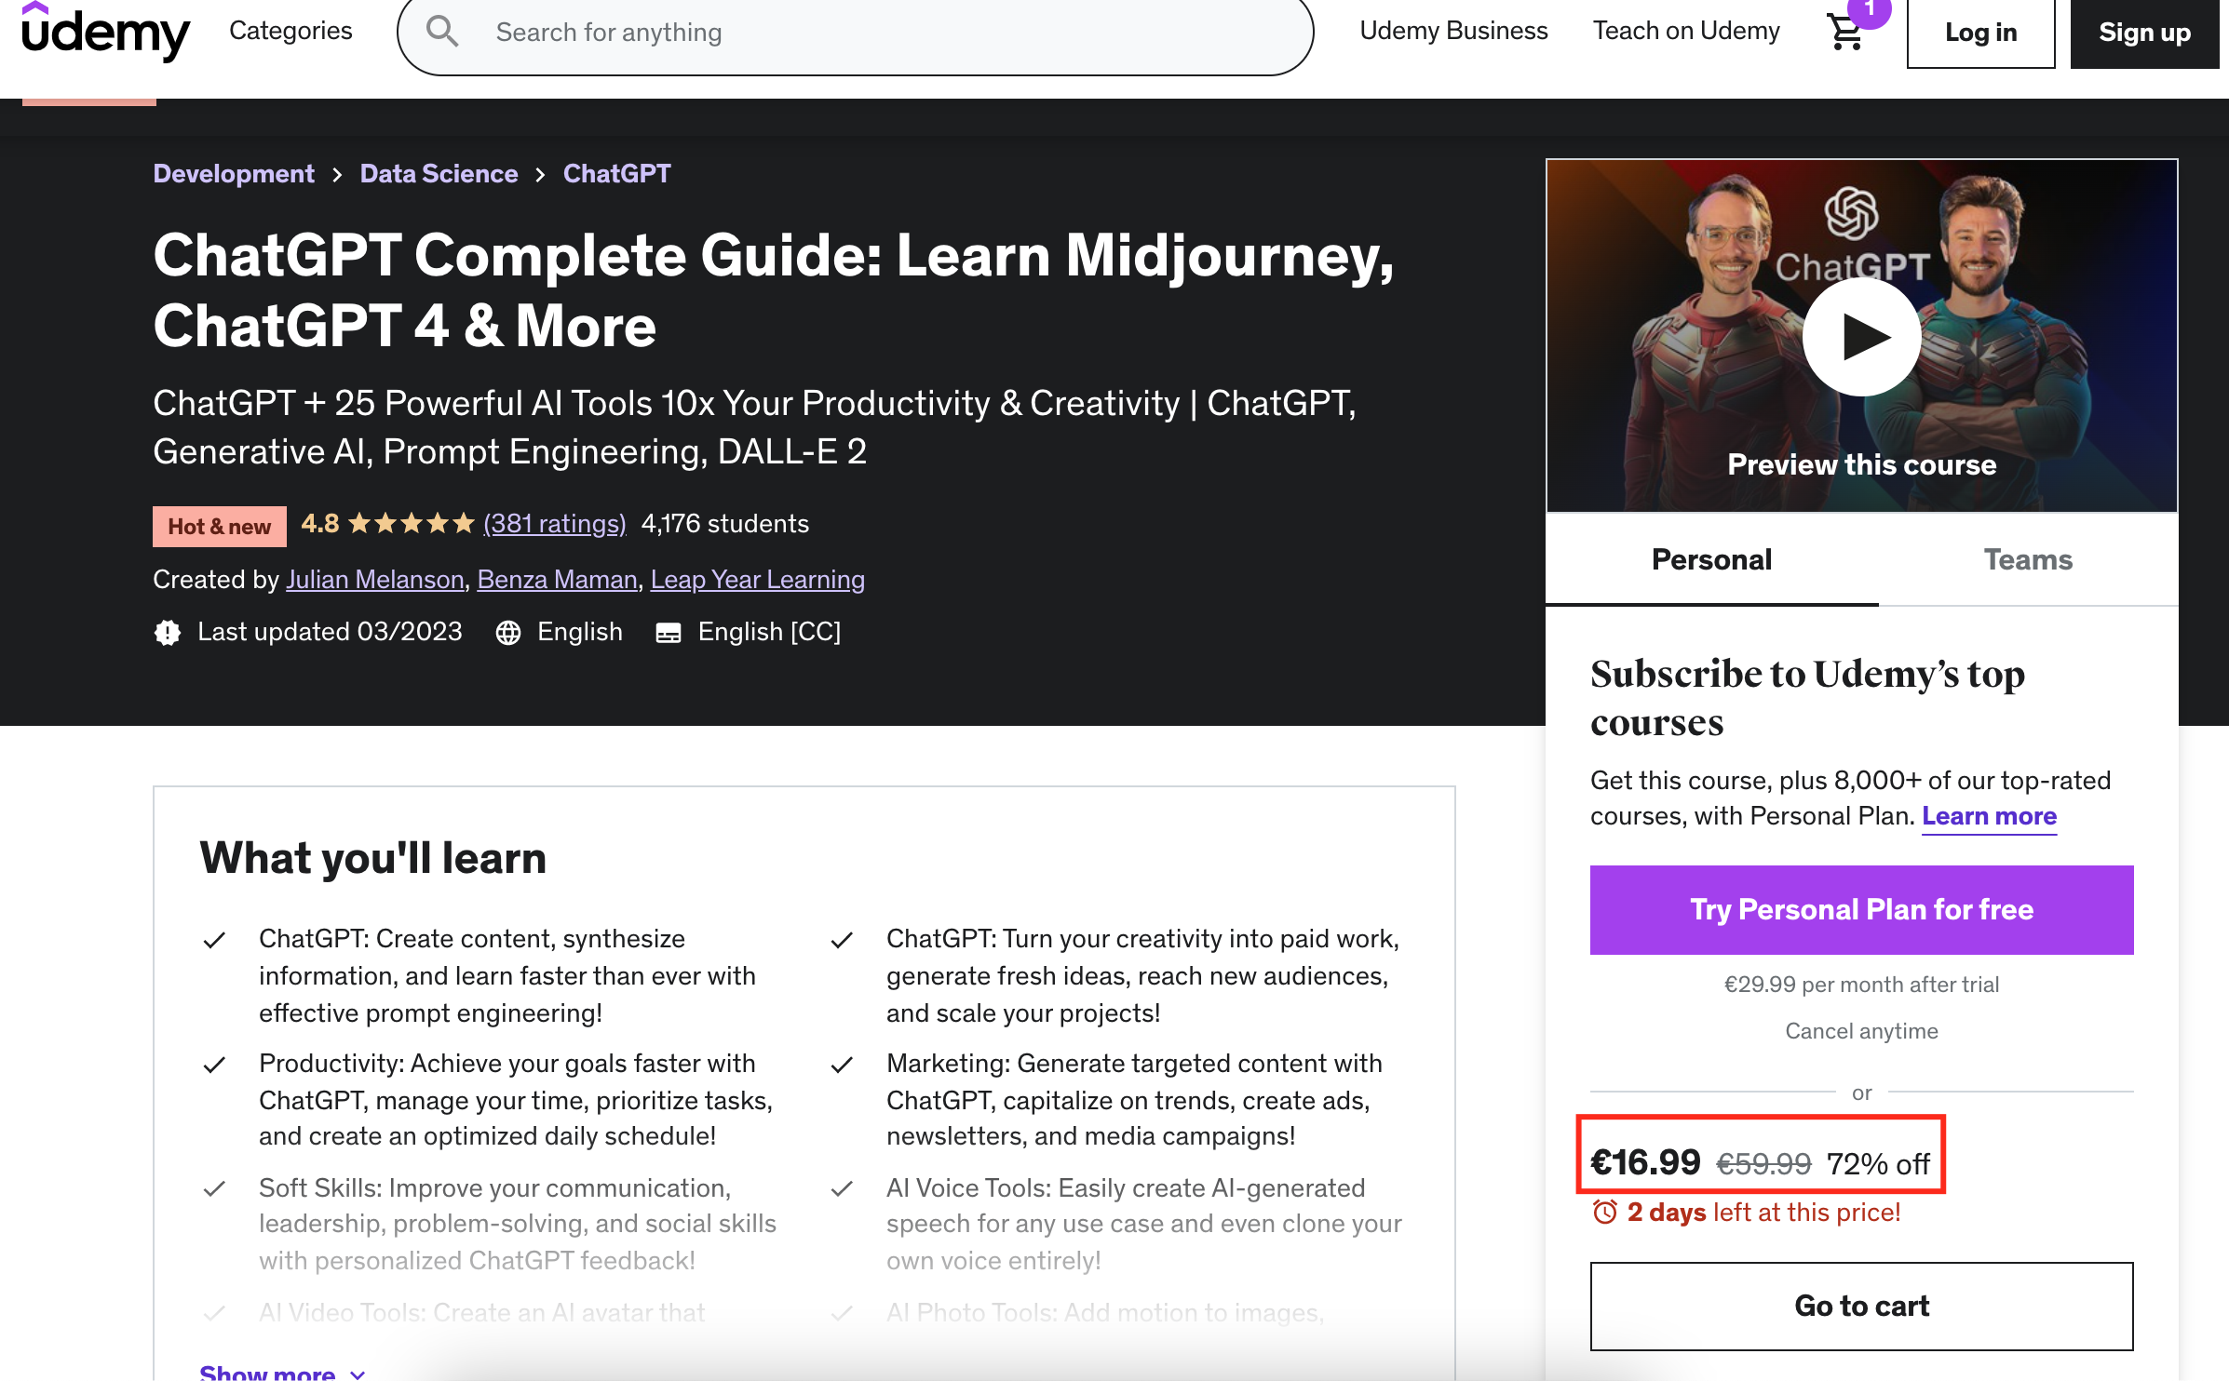Click the rating stars
The width and height of the screenshot is (2229, 1381).
coord(411,524)
